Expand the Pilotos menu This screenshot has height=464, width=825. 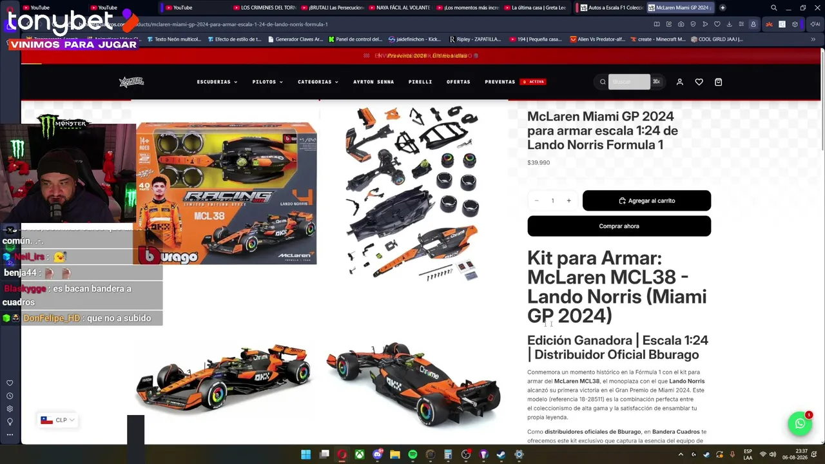pyautogui.click(x=267, y=82)
